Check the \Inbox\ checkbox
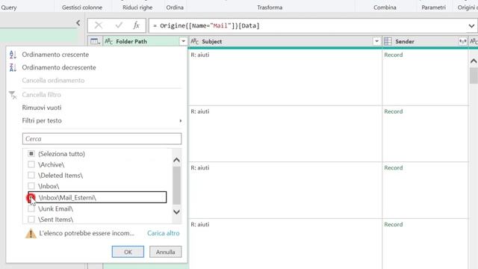This screenshot has height=269, width=478. click(x=31, y=186)
